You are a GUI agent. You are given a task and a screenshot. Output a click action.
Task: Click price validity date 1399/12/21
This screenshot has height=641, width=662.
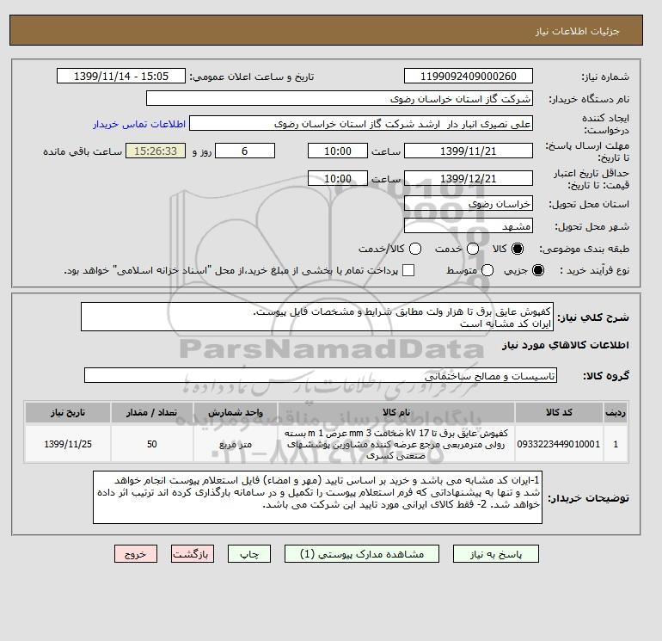pos(469,178)
